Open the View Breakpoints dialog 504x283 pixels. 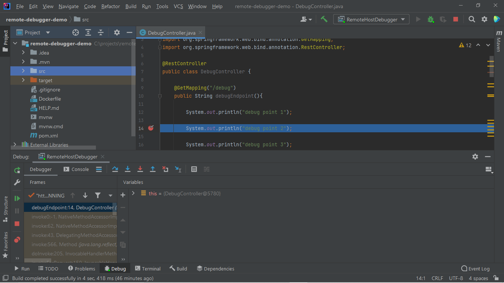[x=17, y=240]
